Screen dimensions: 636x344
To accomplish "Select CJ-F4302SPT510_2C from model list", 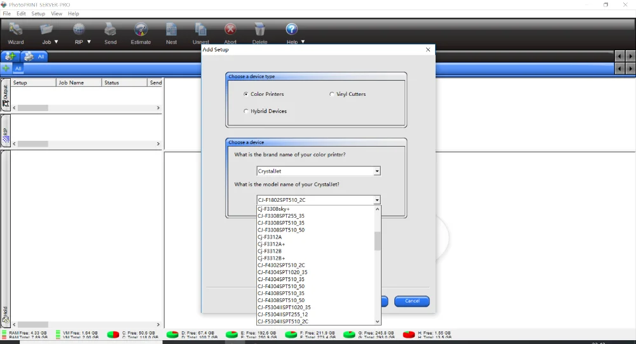I will click(x=315, y=265).
